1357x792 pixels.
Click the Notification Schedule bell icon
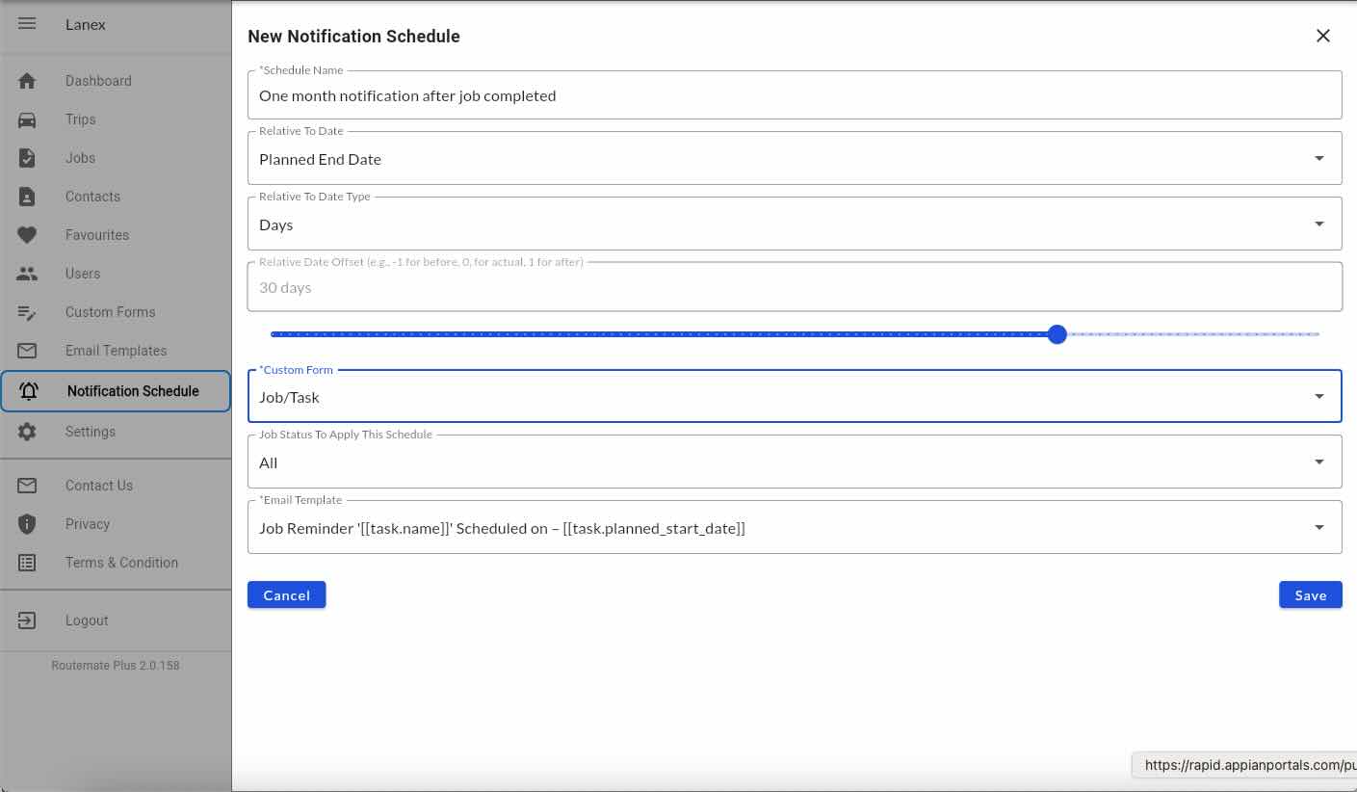pos(29,391)
